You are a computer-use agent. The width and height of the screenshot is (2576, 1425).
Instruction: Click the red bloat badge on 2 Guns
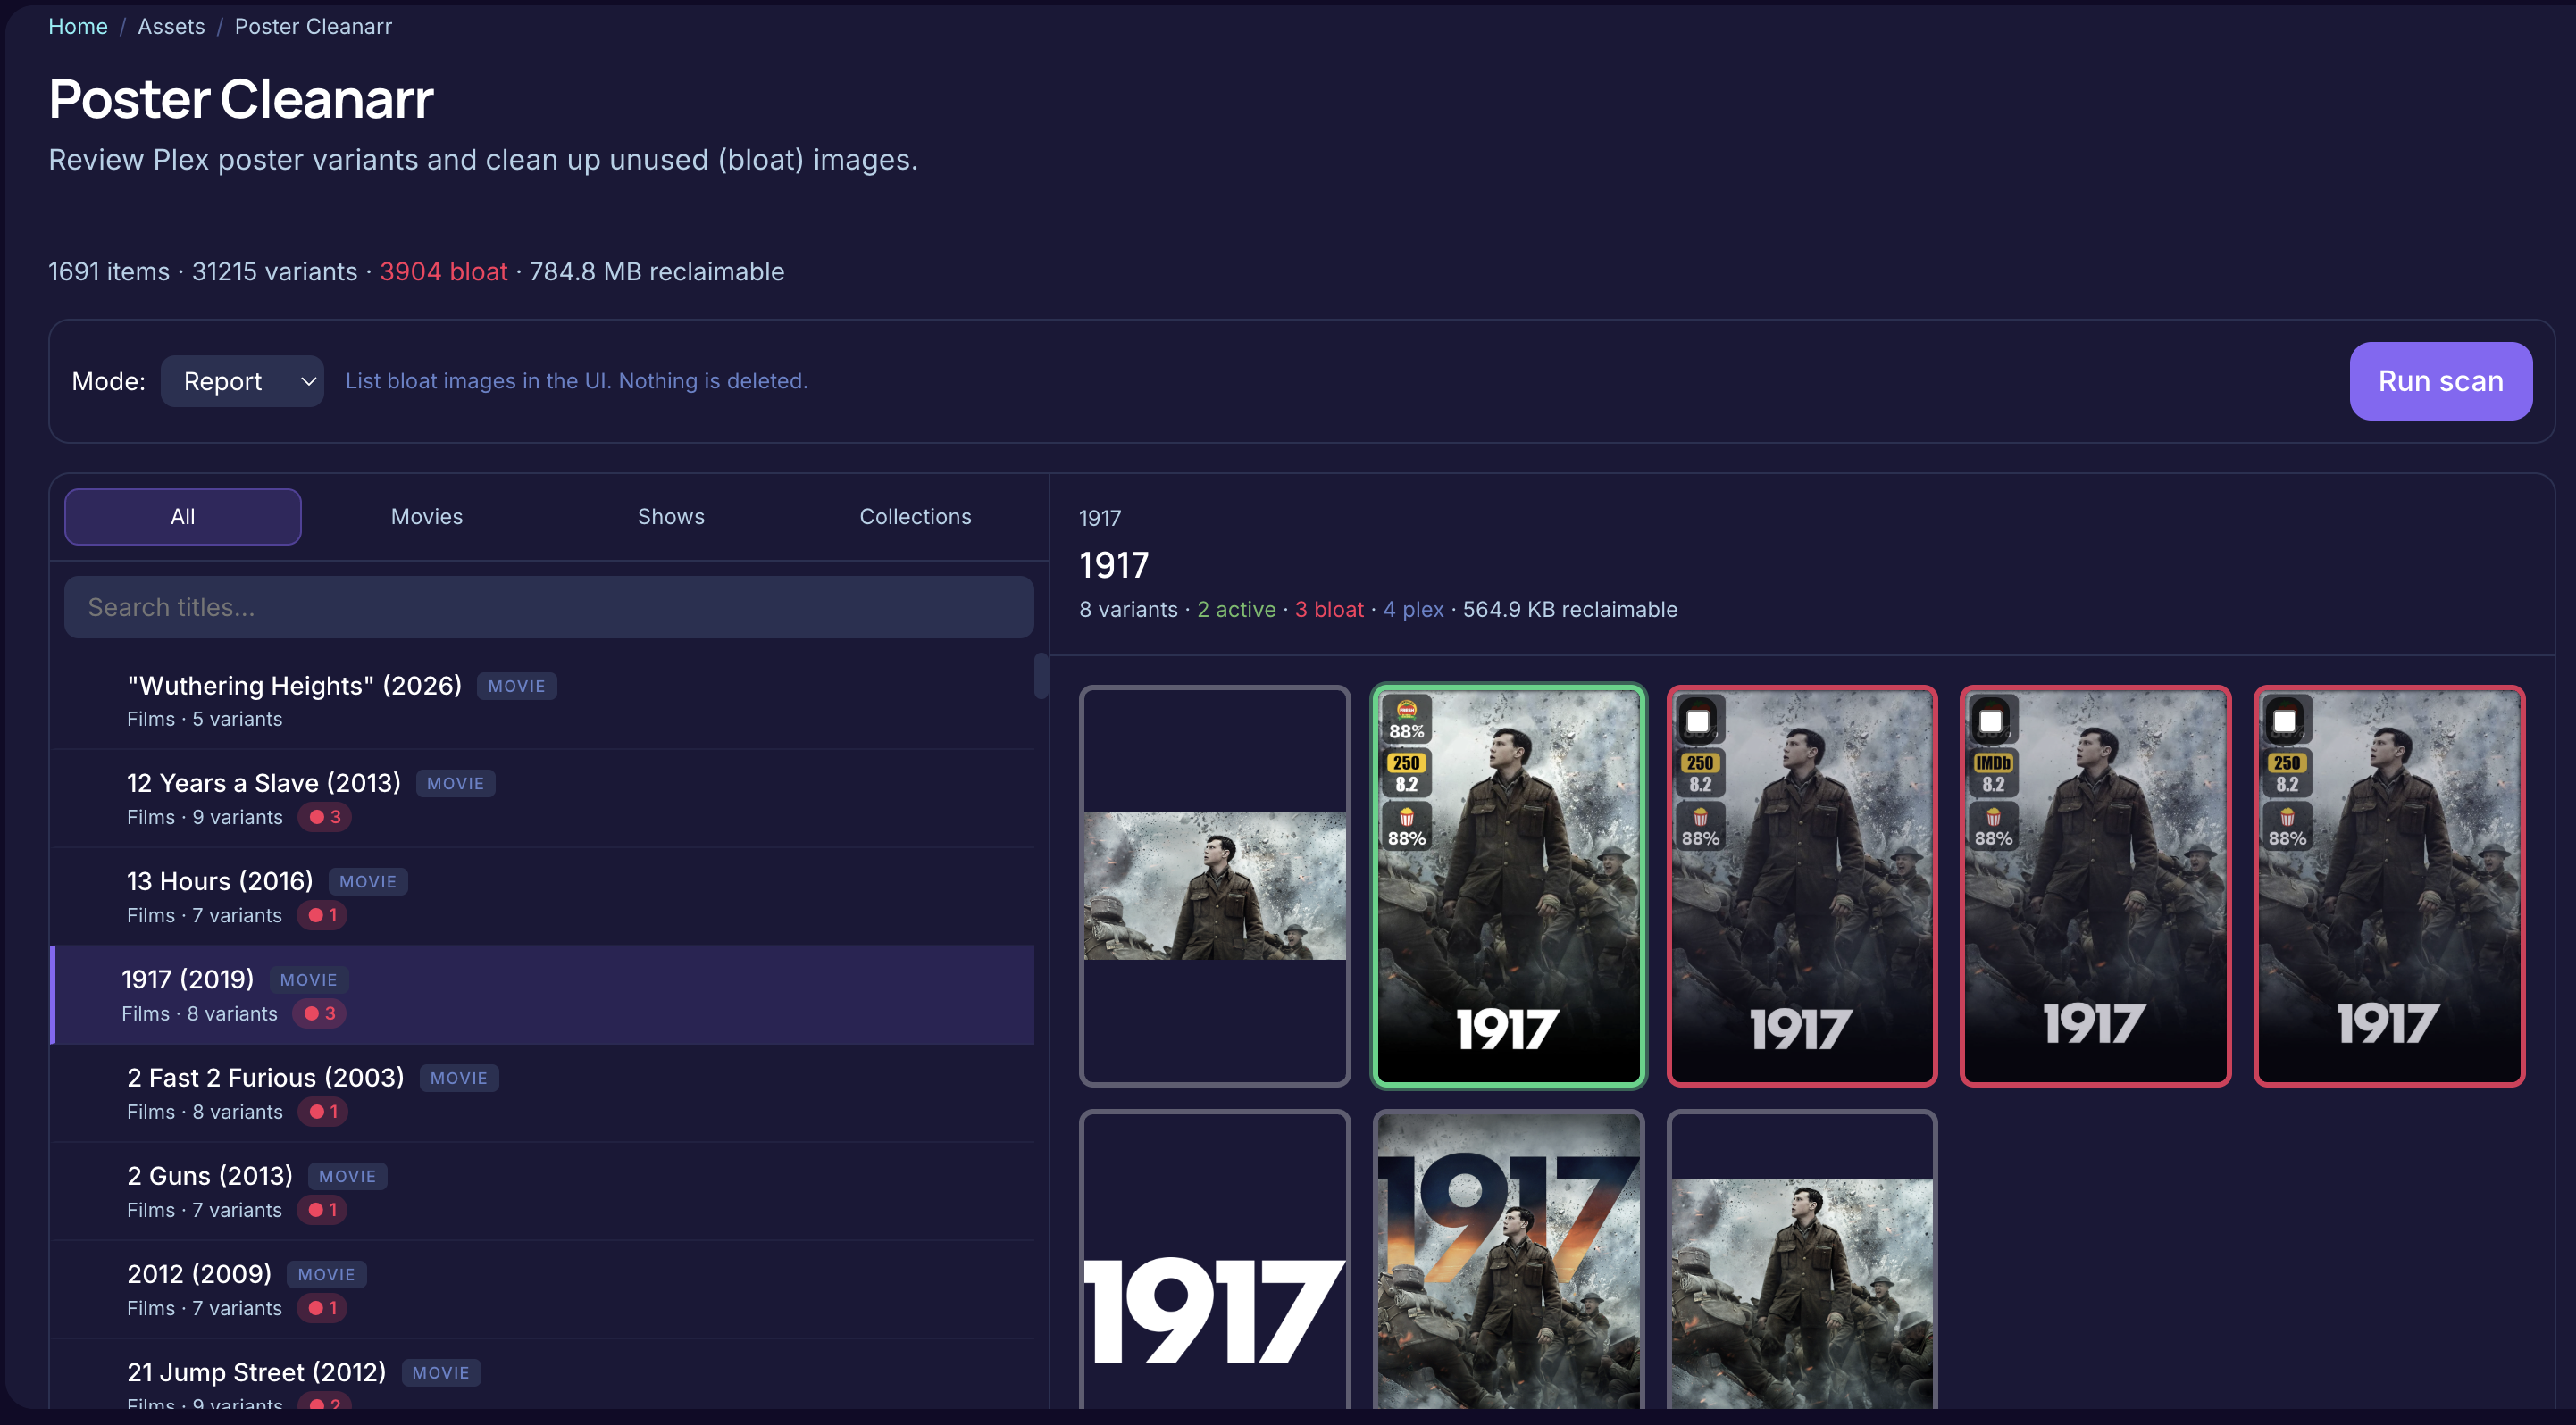322,1209
